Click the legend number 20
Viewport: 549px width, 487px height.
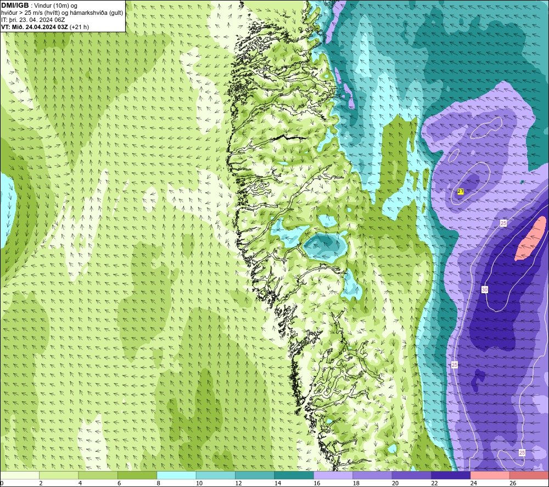(x=395, y=483)
